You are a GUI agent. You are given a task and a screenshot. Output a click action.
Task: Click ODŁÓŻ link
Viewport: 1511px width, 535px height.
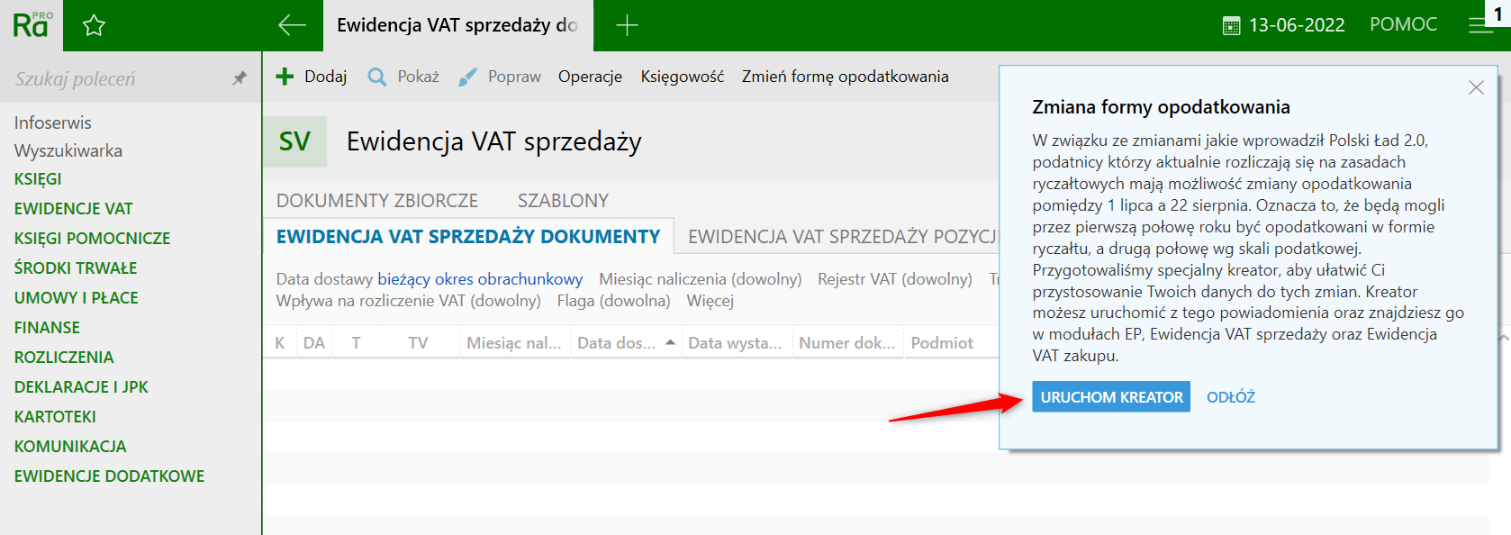point(1230,397)
